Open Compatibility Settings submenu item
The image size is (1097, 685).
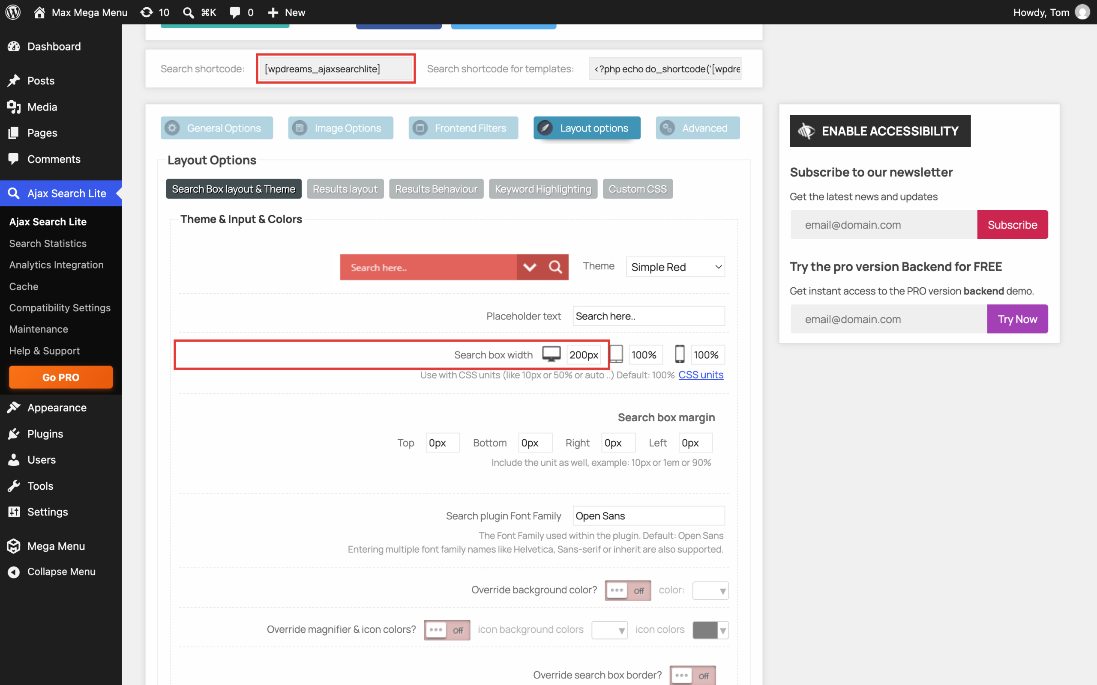coord(60,308)
